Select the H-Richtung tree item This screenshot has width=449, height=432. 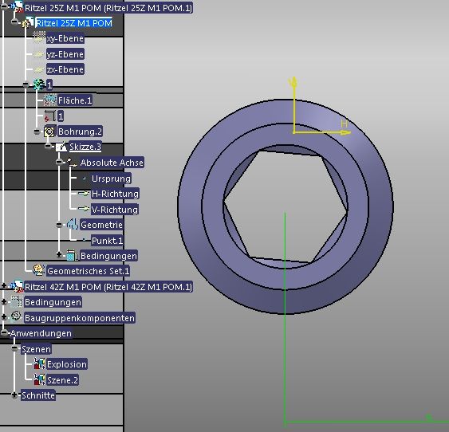click(115, 194)
